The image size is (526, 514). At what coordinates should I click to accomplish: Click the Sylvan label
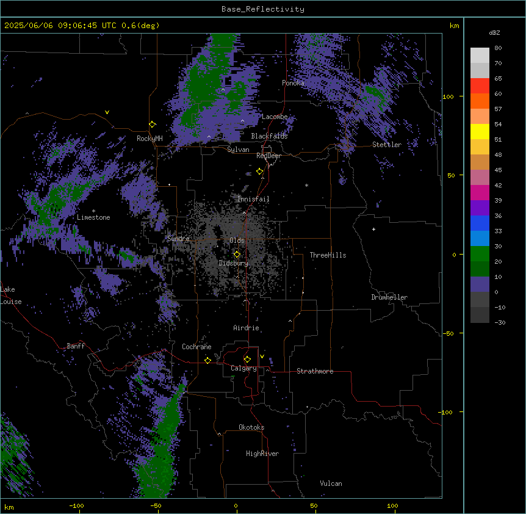click(x=238, y=150)
